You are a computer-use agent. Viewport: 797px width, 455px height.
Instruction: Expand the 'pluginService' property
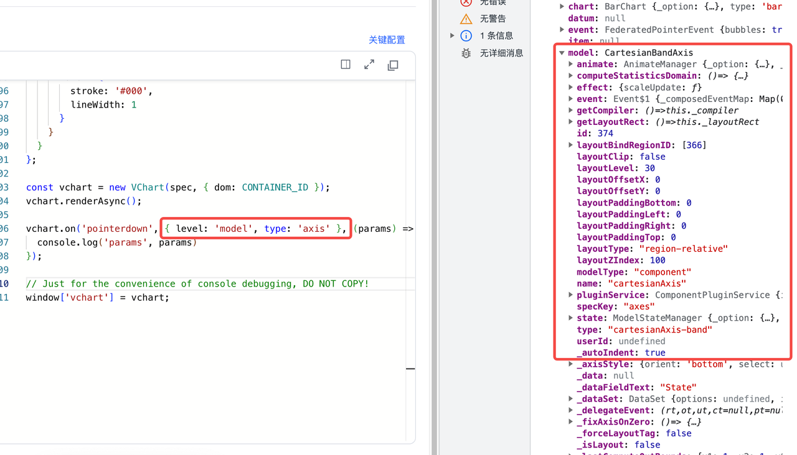click(x=571, y=295)
